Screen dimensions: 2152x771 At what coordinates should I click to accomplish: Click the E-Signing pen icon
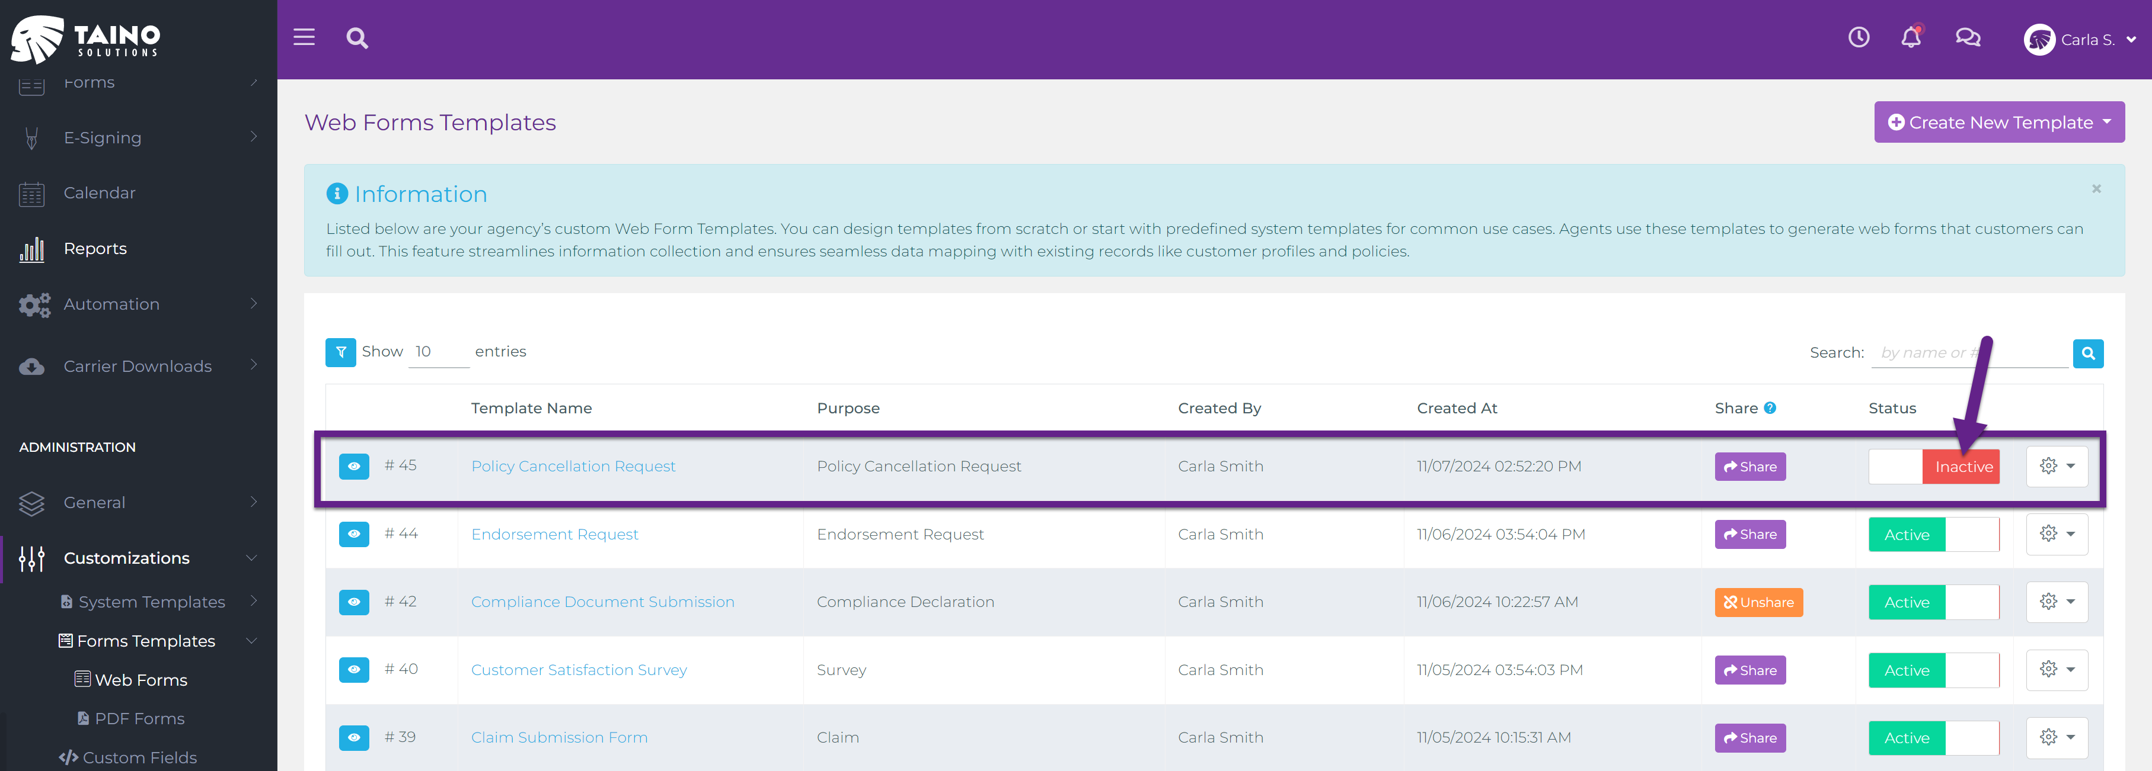click(32, 137)
